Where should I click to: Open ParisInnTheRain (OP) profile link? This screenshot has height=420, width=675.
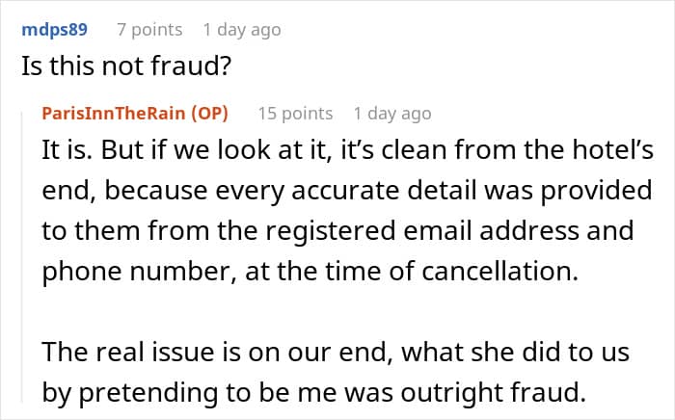tap(135, 114)
